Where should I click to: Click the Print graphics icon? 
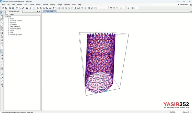click(13, 8)
